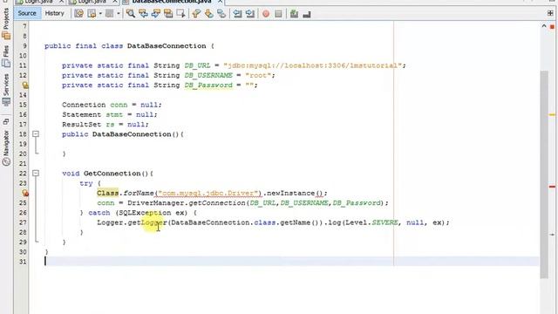The width and height of the screenshot is (558, 314).
Task: Open the Files side panel
Action: (x=6, y=57)
